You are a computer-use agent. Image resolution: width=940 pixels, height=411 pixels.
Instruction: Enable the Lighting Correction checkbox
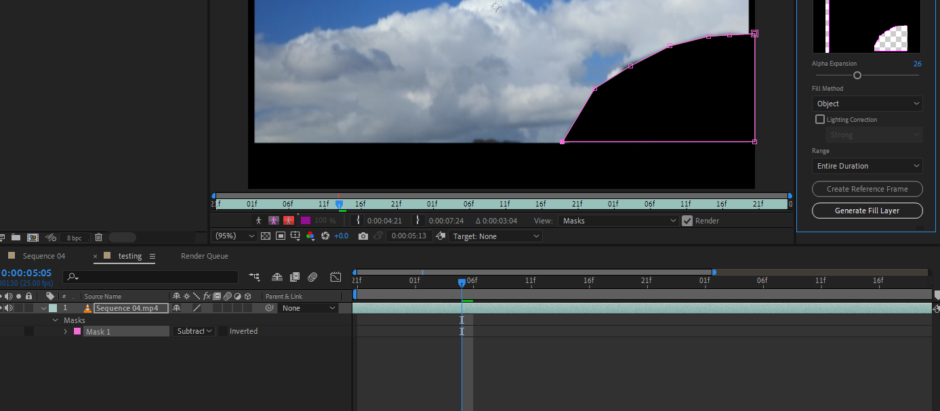(819, 118)
